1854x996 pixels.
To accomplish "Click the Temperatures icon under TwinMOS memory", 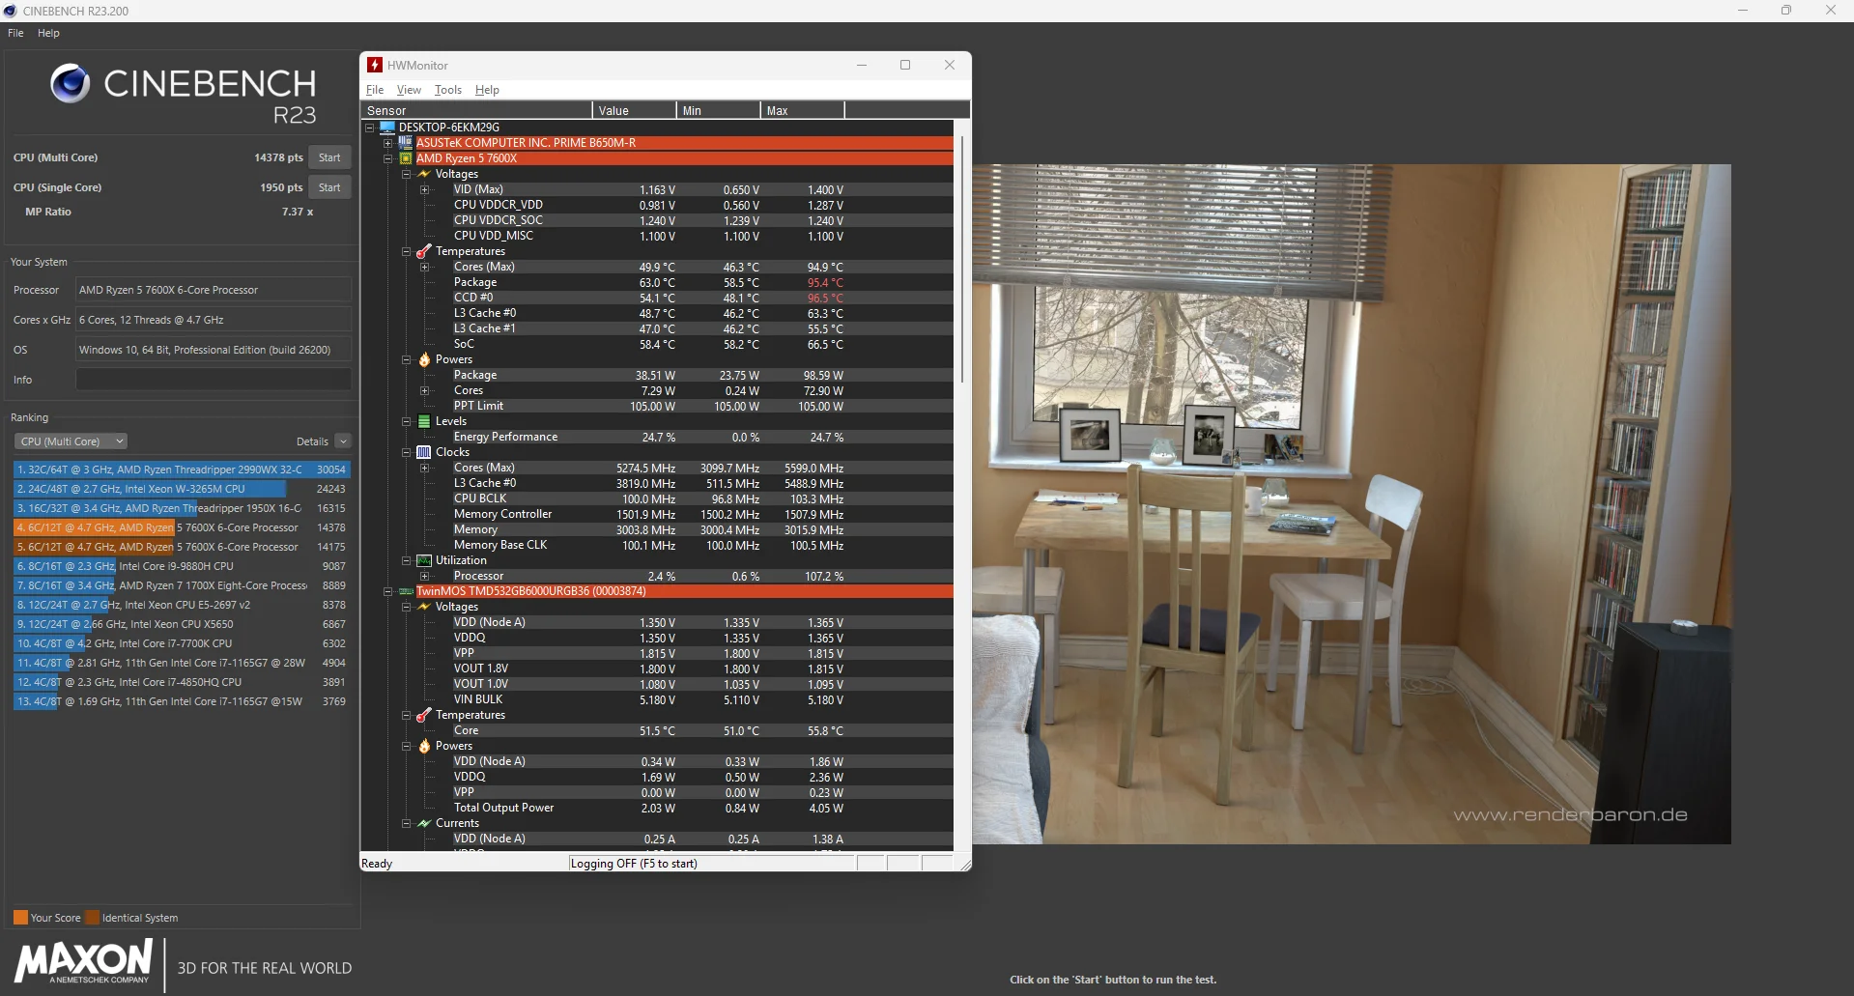I will (423, 715).
